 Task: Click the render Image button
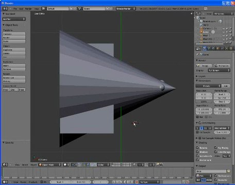(204, 66)
